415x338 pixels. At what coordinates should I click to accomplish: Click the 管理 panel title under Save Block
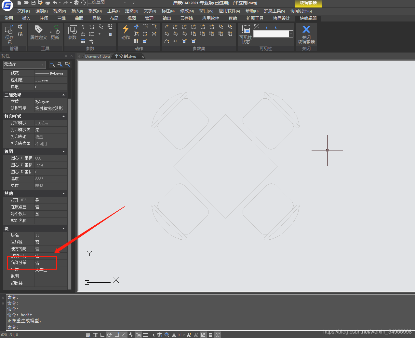point(14,49)
